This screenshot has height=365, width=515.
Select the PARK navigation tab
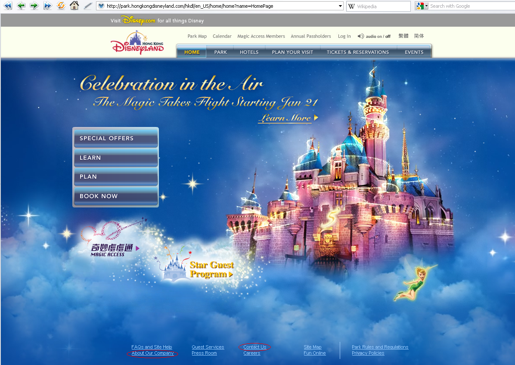click(x=220, y=52)
